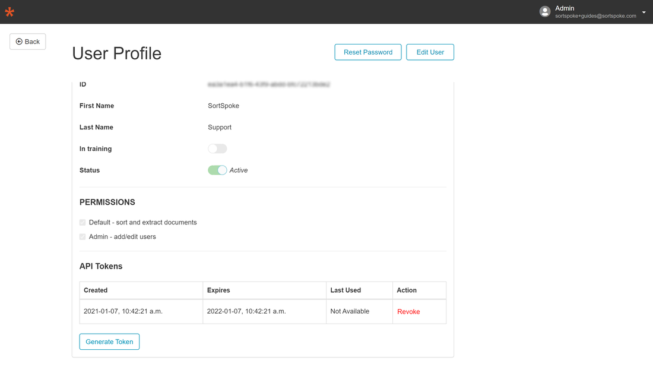Click the Generate Token button
This screenshot has height=367, width=653.
110,341
